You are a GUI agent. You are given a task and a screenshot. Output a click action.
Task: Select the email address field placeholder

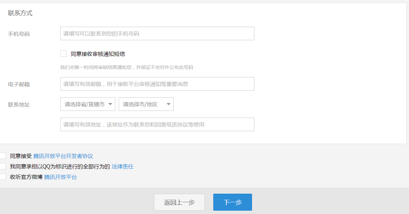[157, 84]
